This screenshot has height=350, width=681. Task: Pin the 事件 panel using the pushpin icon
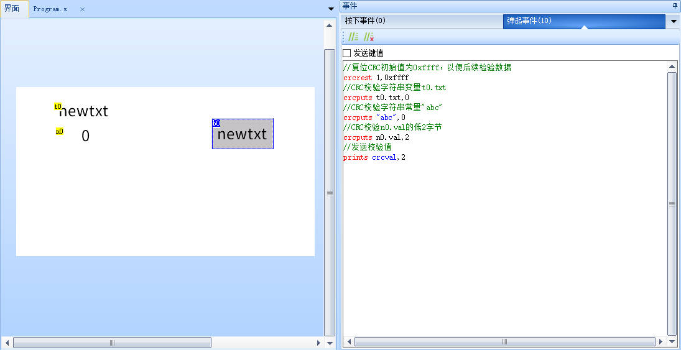tap(675, 6)
